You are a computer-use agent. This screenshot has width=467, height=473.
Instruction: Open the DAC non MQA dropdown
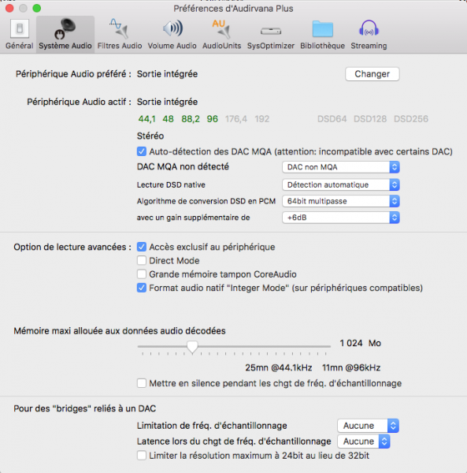(341, 167)
